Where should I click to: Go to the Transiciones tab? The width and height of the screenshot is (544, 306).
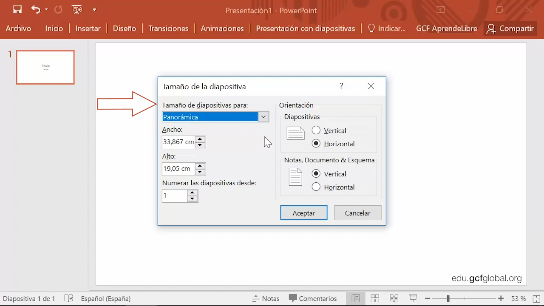click(x=168, y=28)
